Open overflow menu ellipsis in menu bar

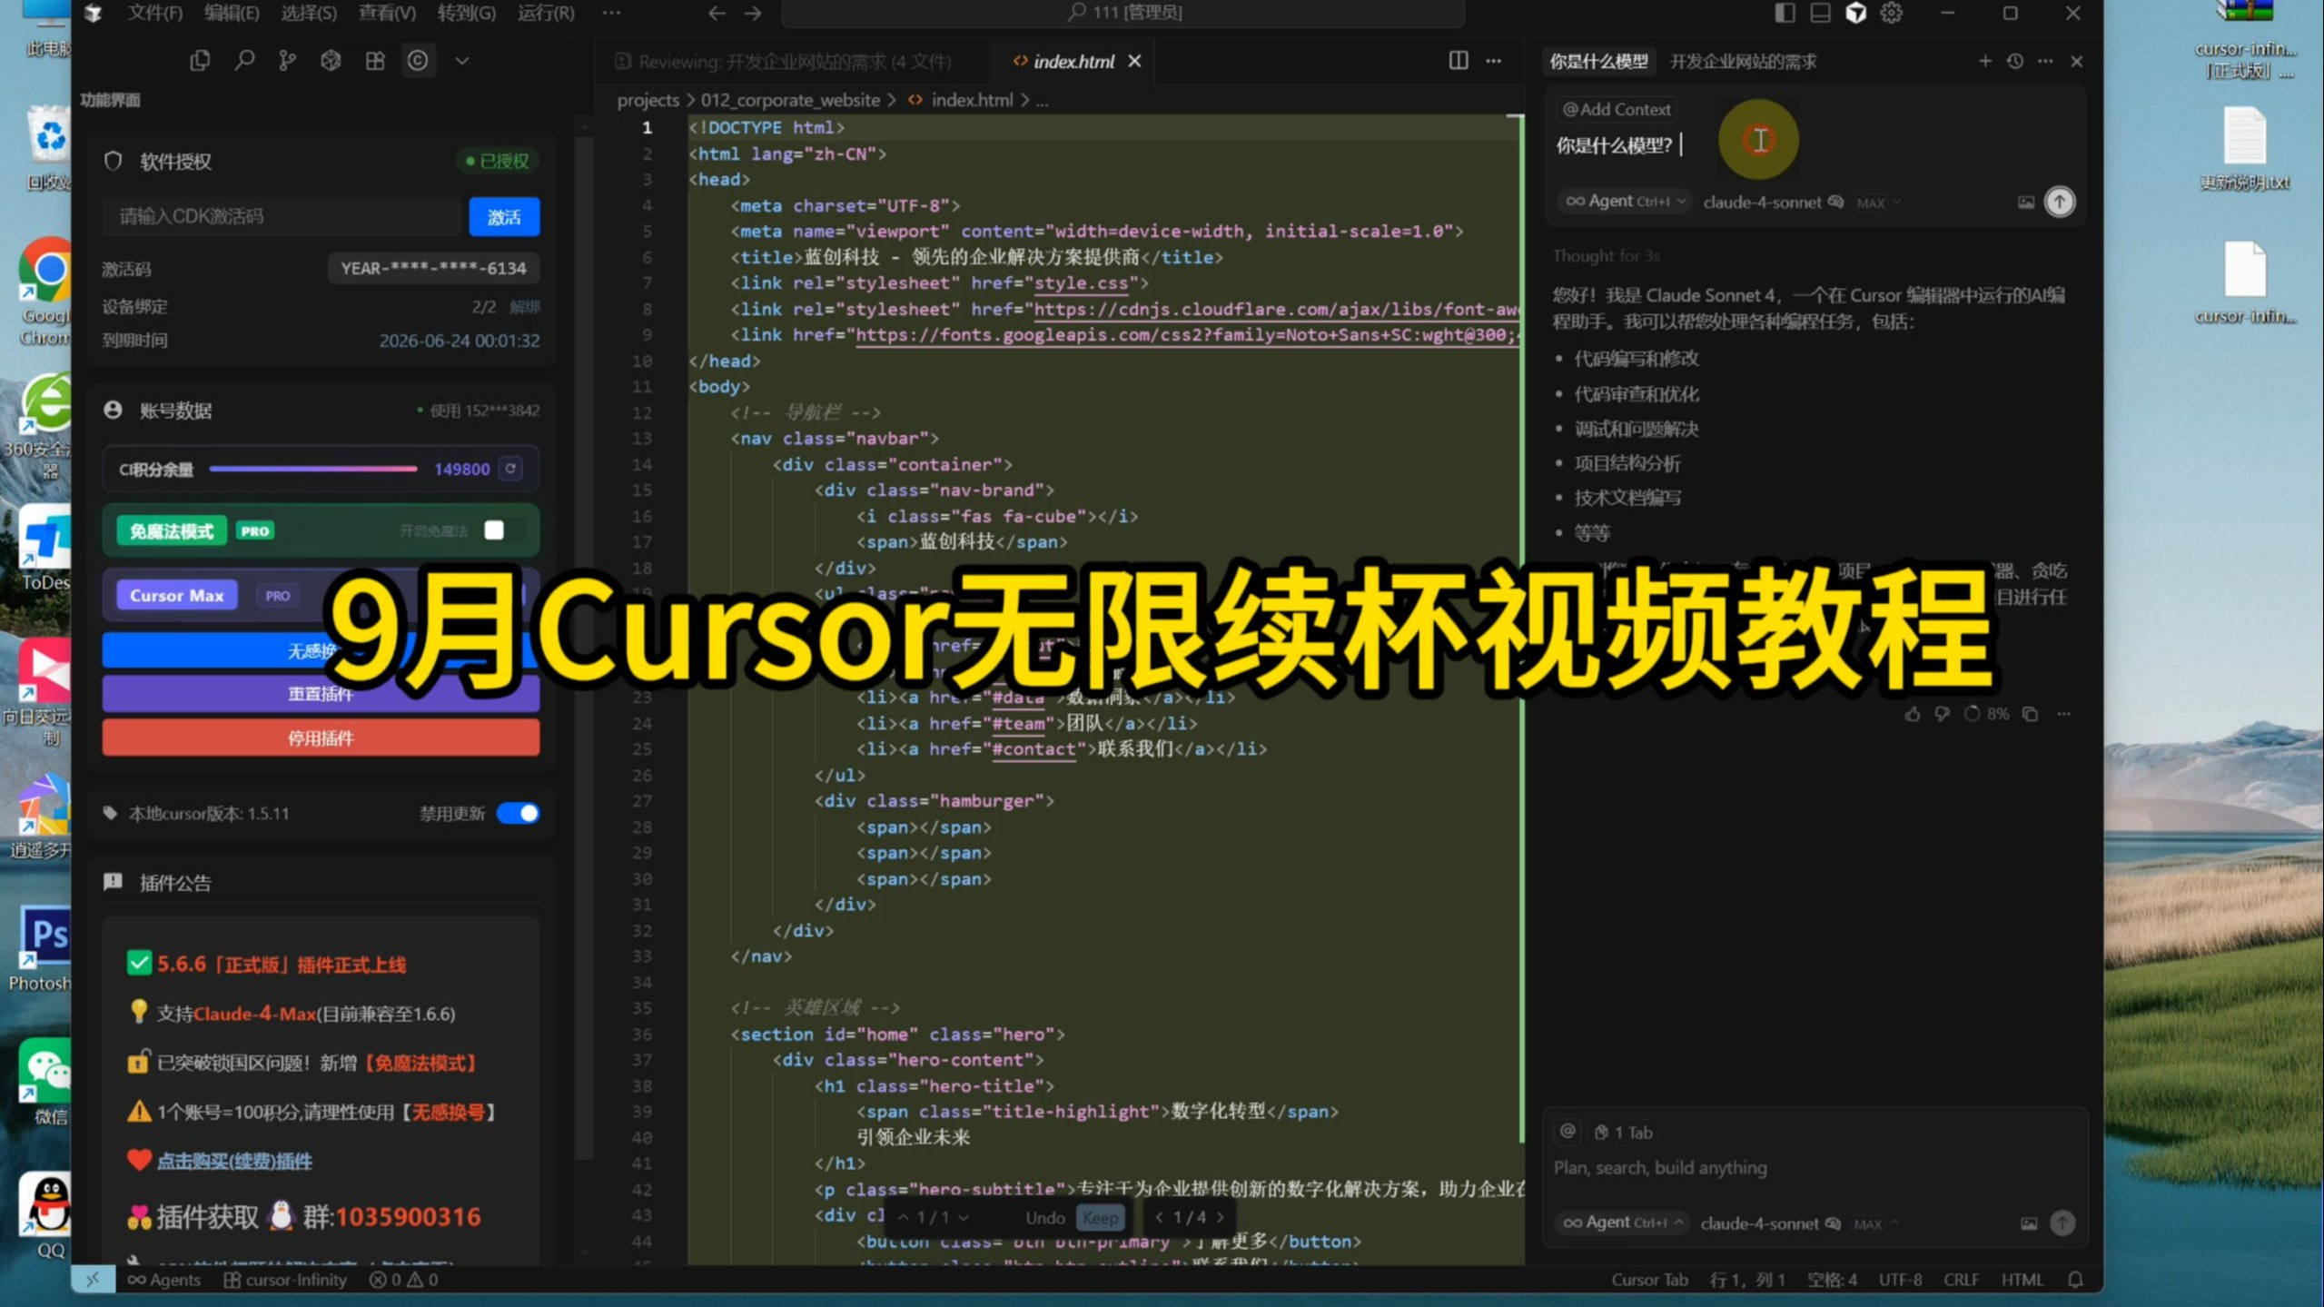click(x=611, y=13)
